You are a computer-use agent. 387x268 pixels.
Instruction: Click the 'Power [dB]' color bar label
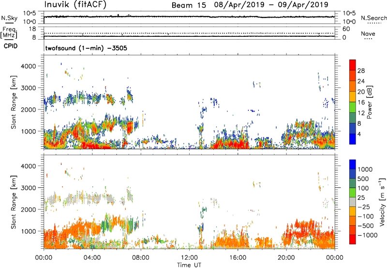click(369, 102)
